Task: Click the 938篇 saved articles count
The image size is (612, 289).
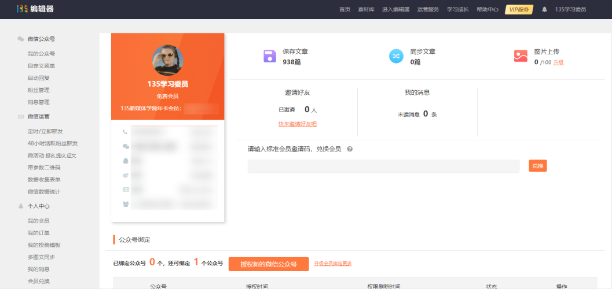Action: point(292,61)
